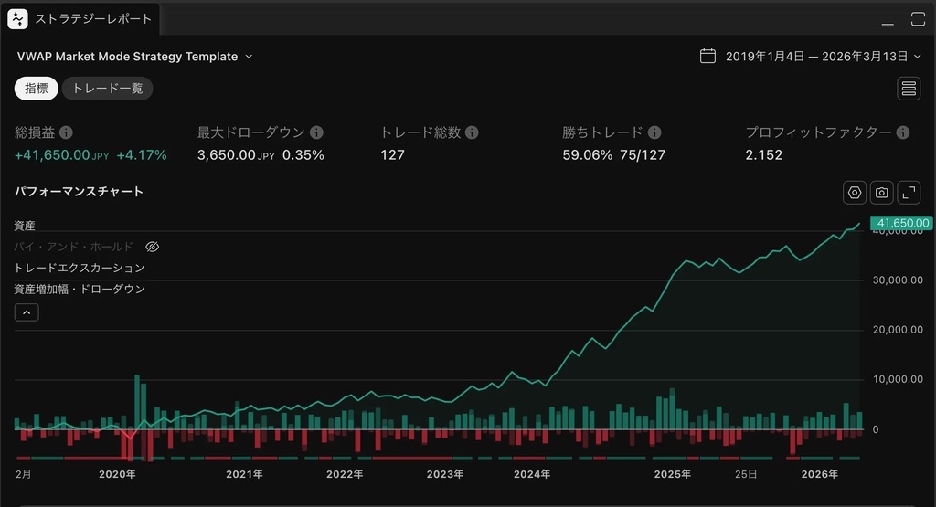Image resolution: width=936 pixels, height=507 pixels.
Task: Click the chart settings hexagon icon
Action: point(855,193)
